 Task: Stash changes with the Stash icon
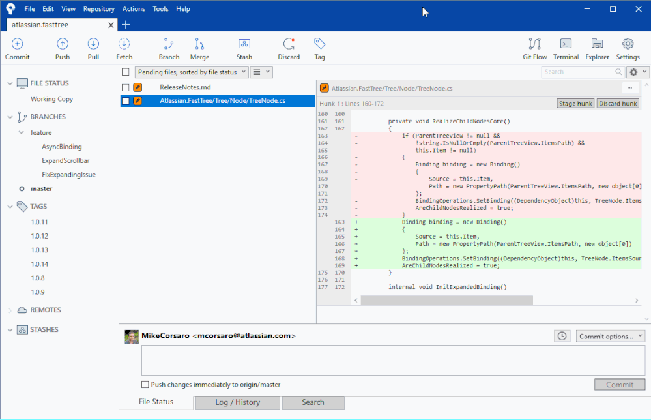click(244, 44)
